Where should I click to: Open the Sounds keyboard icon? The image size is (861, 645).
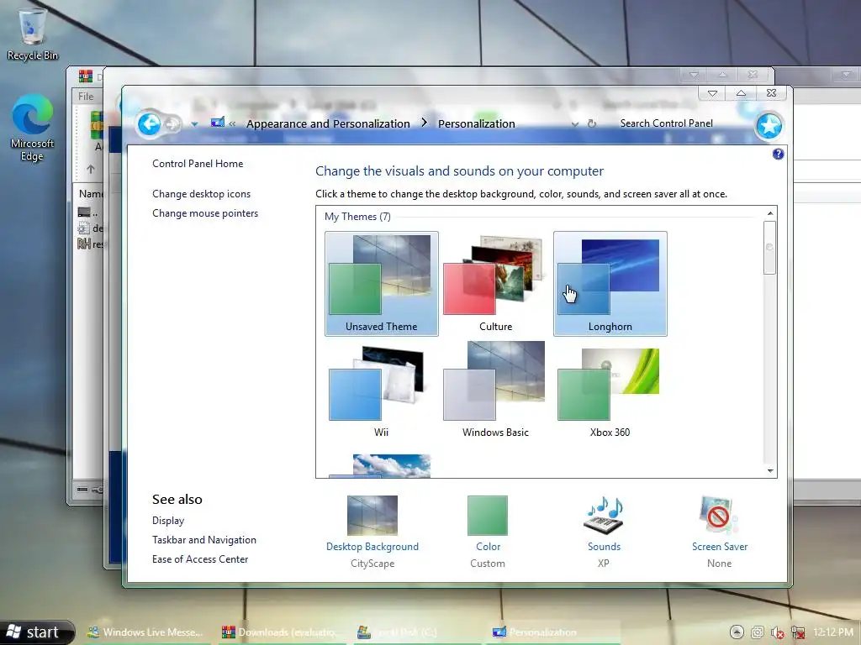point(604,515)
